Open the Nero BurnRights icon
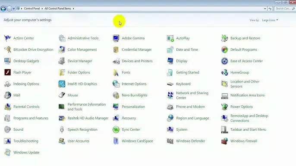The height and width of the screenshot is (166, 296). coord(116,95)
